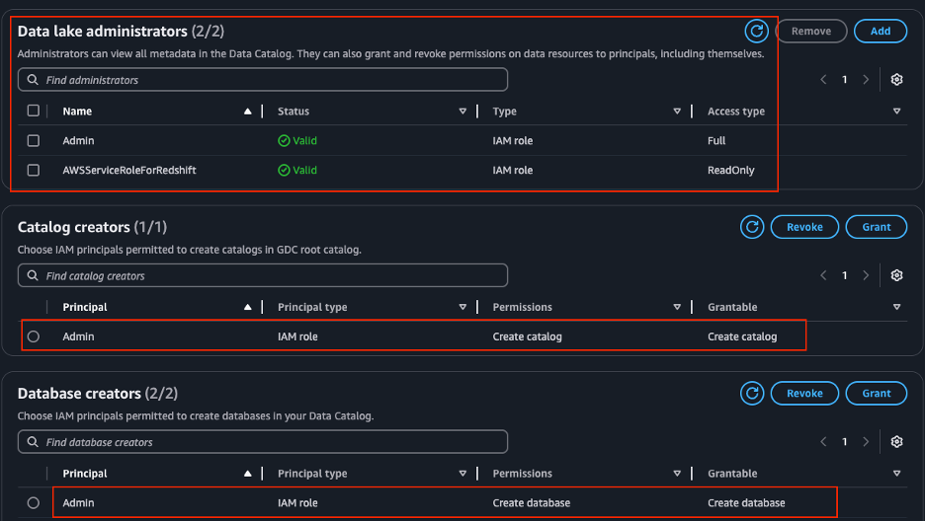Open Database creators table settings gear

[x=896, y=441]
